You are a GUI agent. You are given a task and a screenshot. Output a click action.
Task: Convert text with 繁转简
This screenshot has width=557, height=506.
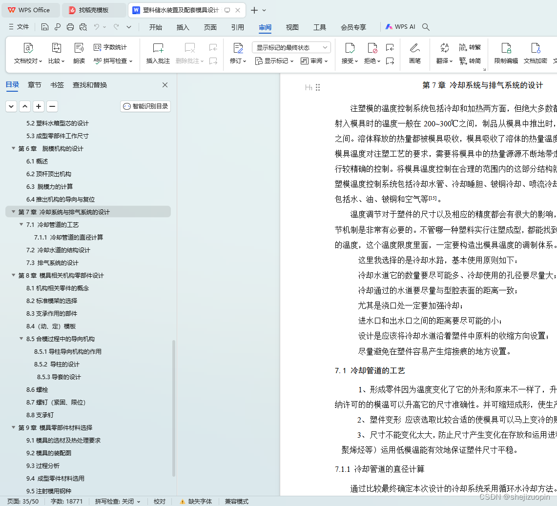click(x=470, y=61)
